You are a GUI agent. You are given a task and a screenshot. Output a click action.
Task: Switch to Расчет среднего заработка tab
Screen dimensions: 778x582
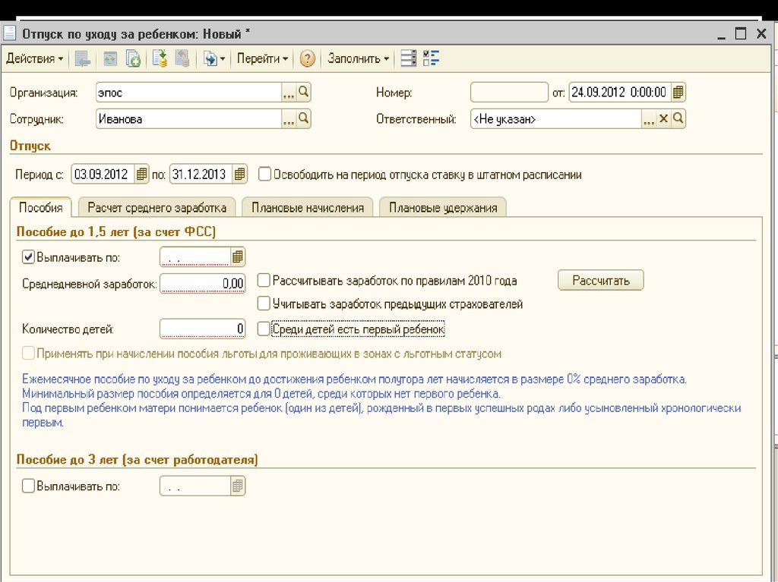pyautogui.click(x=157, y=207)
